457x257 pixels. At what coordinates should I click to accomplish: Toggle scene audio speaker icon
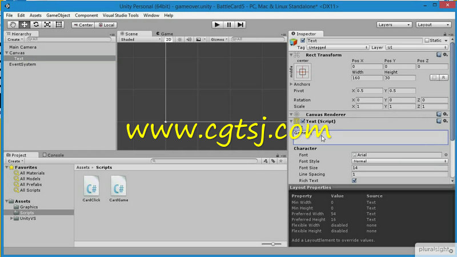pyautogui.click(x=189, y=39)
